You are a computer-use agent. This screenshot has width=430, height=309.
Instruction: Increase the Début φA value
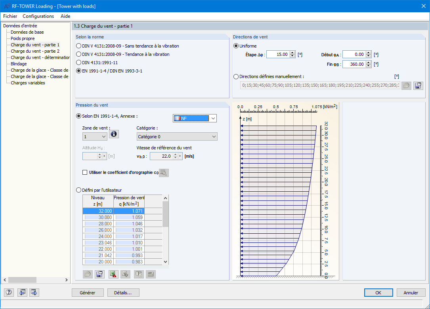pos(369,53)
